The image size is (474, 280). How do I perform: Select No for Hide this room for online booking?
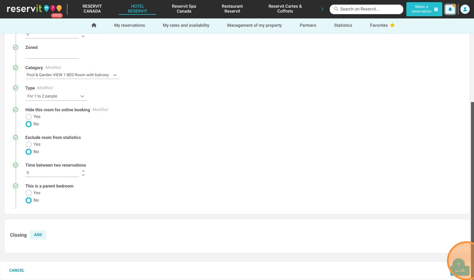click(x=29, y=124)
